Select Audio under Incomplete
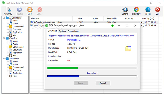Screen dimensions: 164x95 tap(15, 64)
